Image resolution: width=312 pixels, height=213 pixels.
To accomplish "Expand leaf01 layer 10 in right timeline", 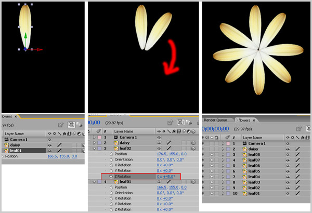I will coord(223,193).
